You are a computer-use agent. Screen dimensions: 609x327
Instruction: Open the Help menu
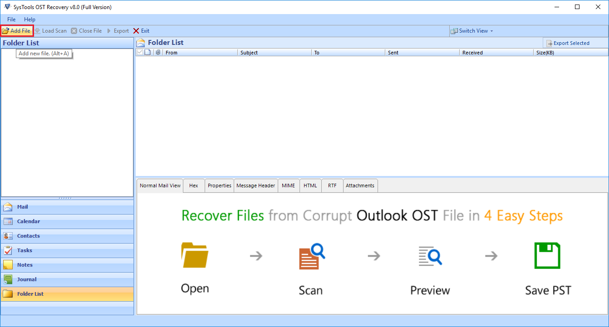(x=29, y=20)
